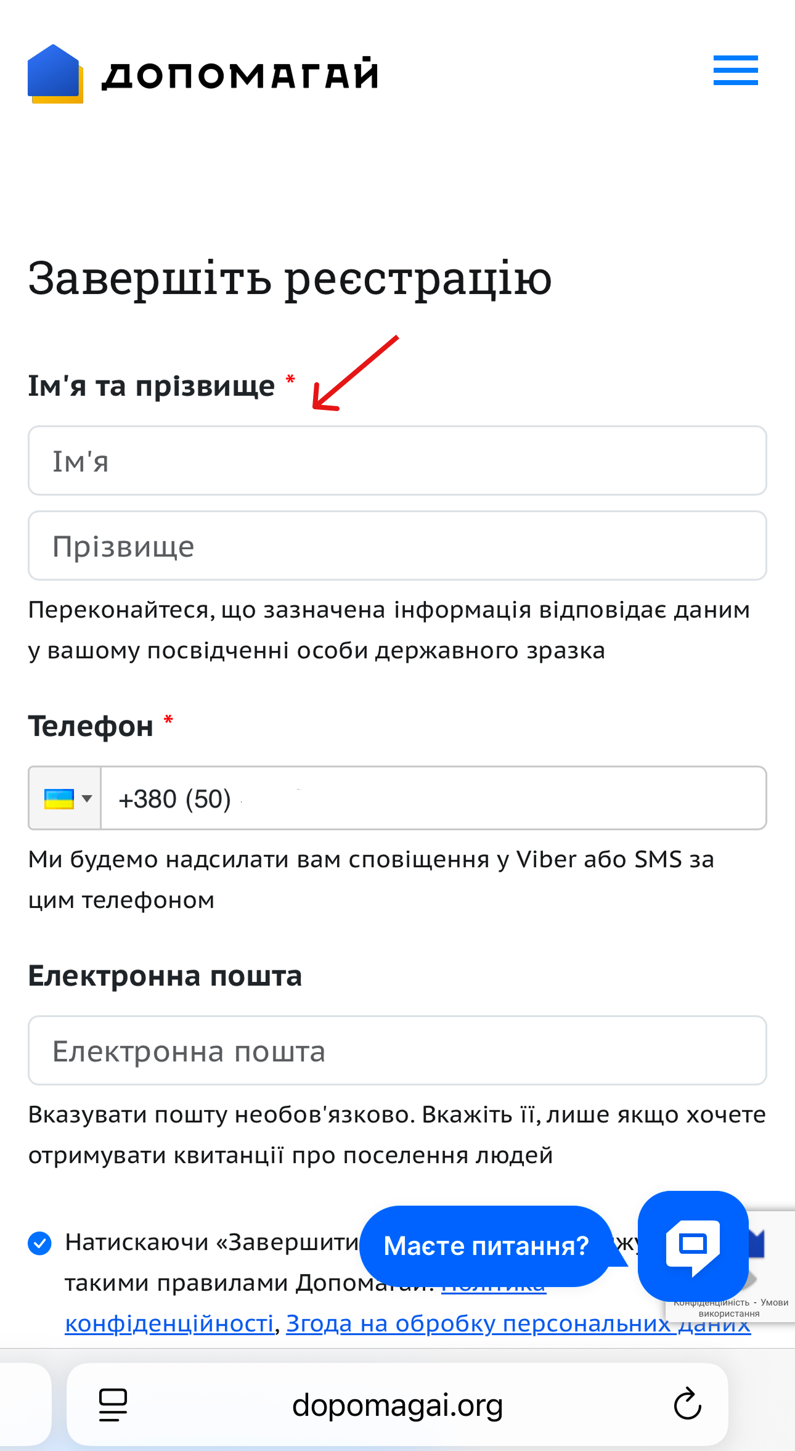Open the Політика конфіденційності link
The image size is (795, 1451).
(169, 1323)
